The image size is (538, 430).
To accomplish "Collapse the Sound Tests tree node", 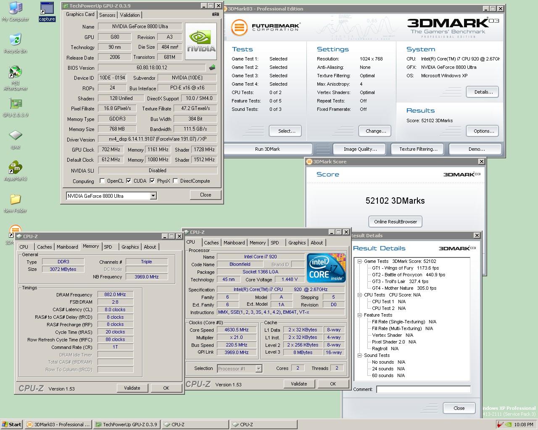I will 360,355.
